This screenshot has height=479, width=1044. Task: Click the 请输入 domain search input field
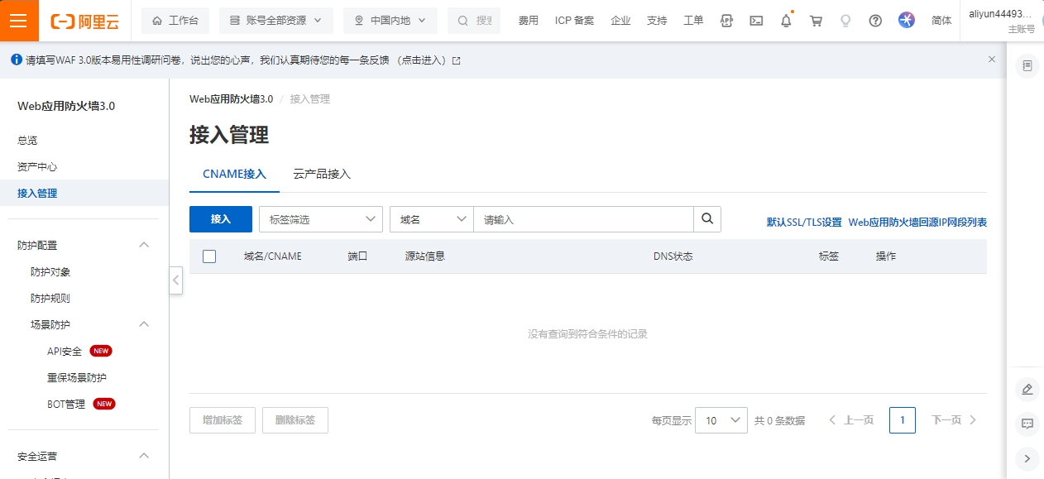pyautogui.click(x=583, y=219)
